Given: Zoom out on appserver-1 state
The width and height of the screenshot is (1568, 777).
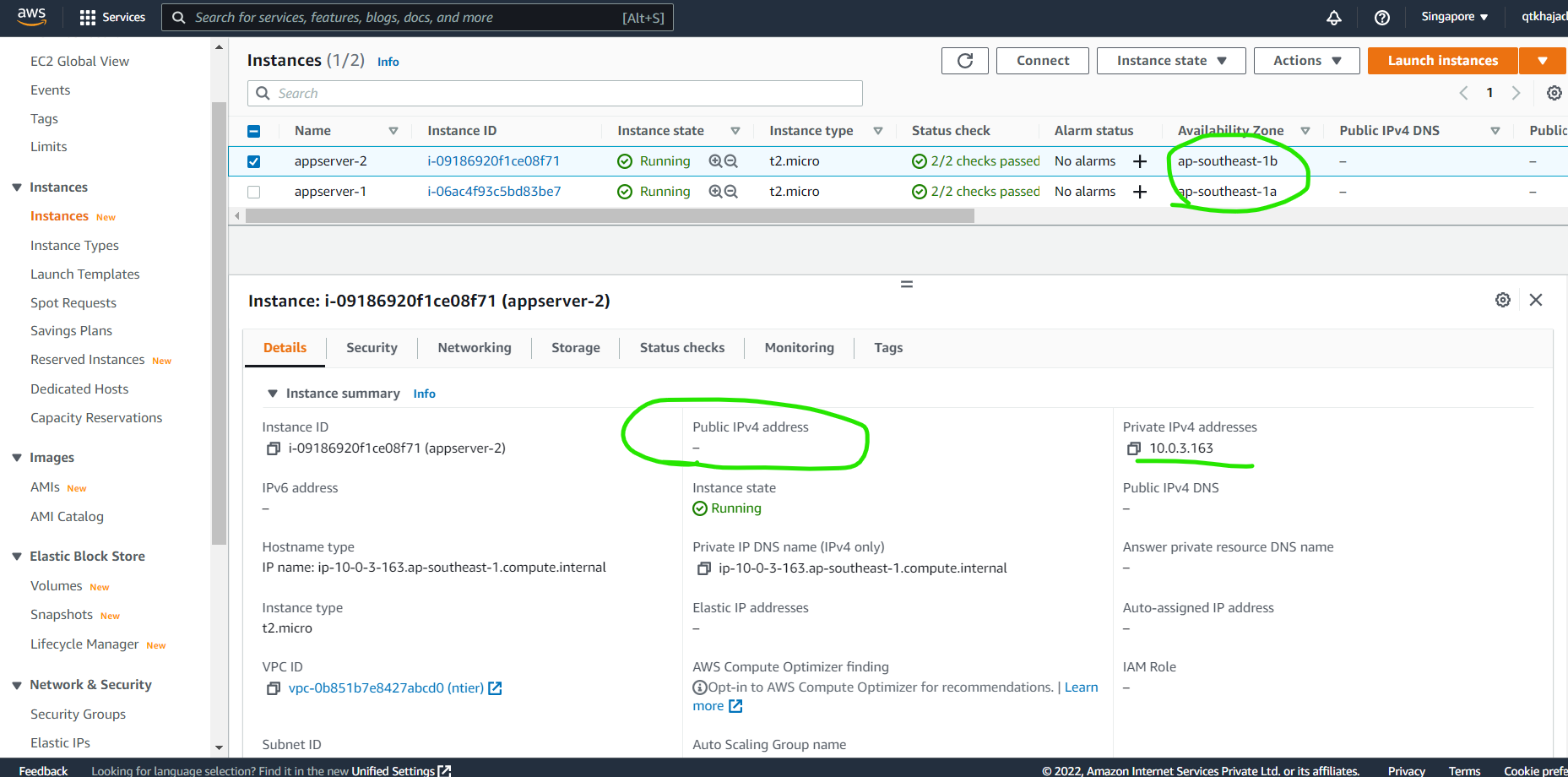Looking at the screenshot, I should (731, 192).
